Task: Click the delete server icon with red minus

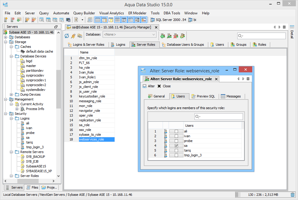Action: tap(13, 19)
